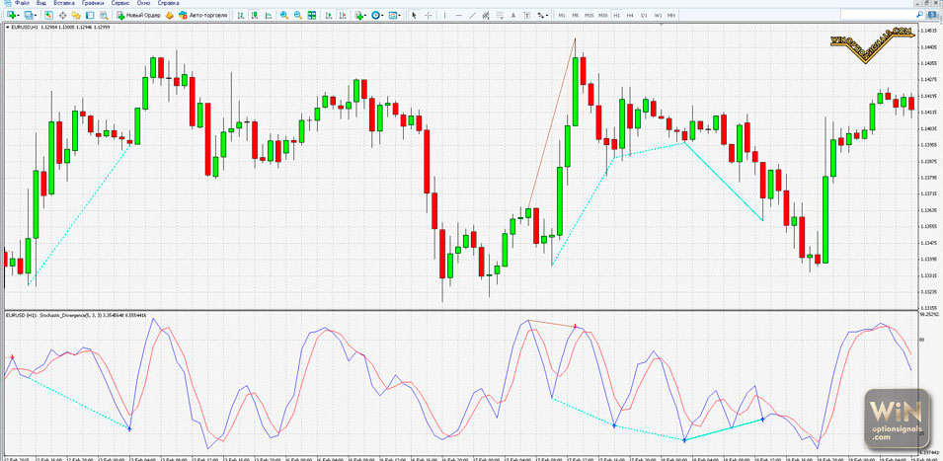This screenshot has width=943, height=461.
Task: Click the Zoom Out magnifier icon
Action: tap(297, 16)
